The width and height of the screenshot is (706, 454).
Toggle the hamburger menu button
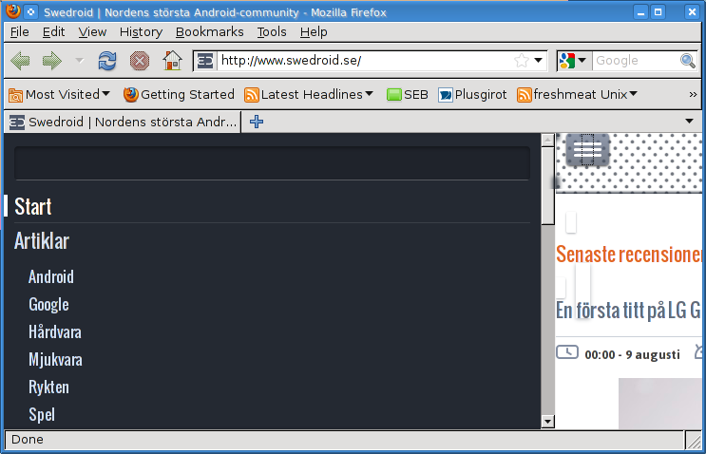pos(587,149)
